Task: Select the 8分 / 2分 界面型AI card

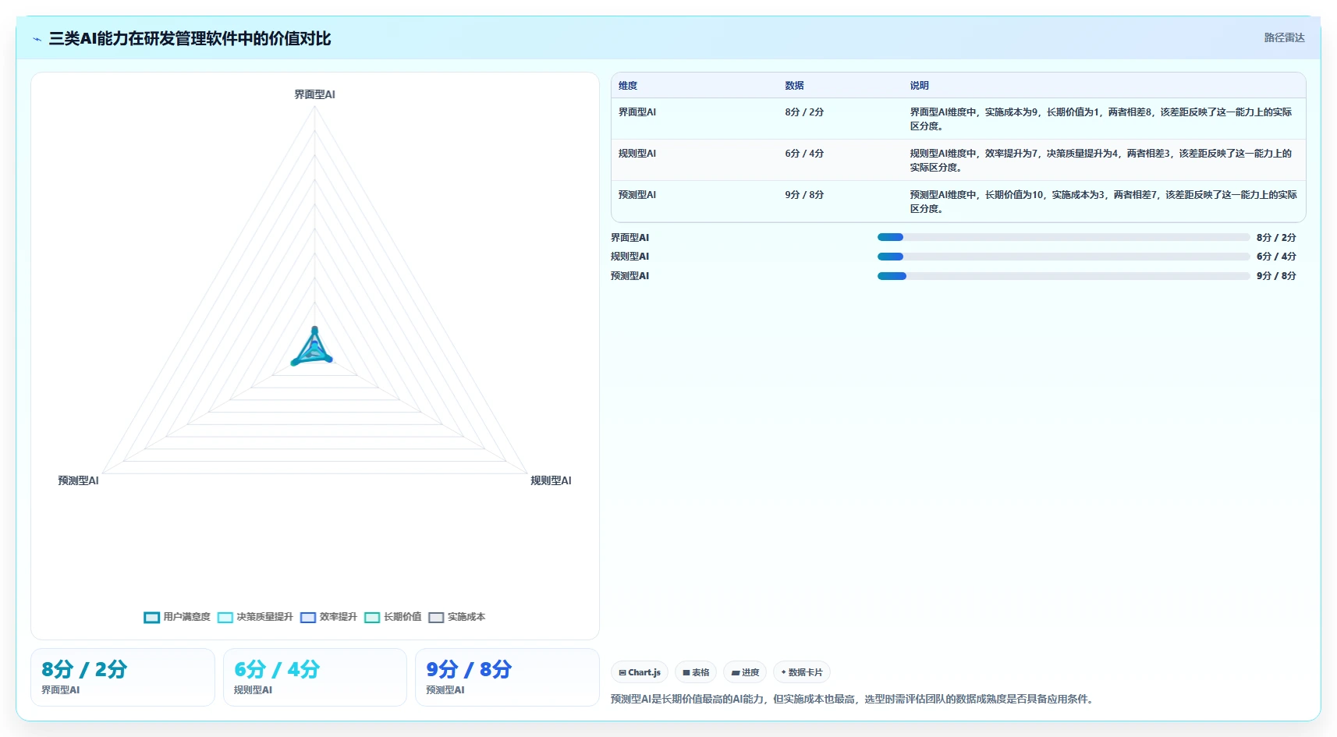Action: [x=122, y=677]
